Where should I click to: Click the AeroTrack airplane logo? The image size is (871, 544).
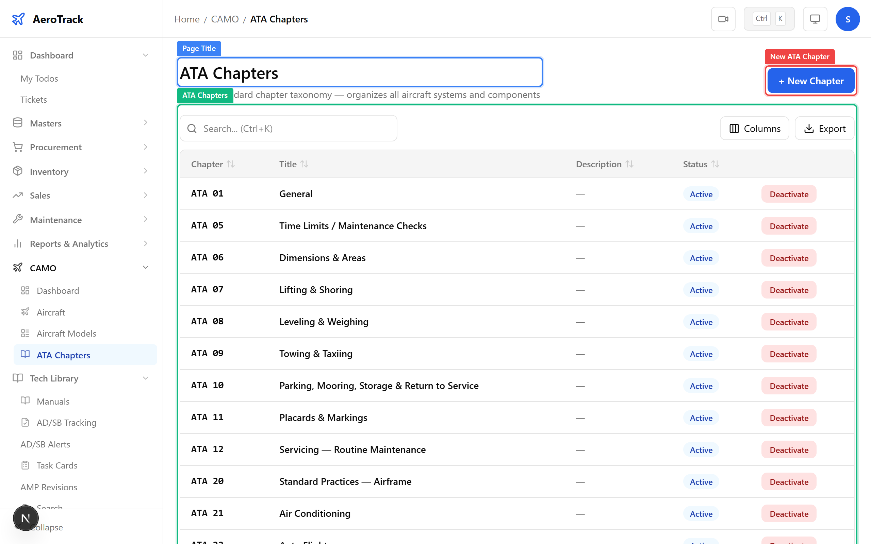coord(18,19)
